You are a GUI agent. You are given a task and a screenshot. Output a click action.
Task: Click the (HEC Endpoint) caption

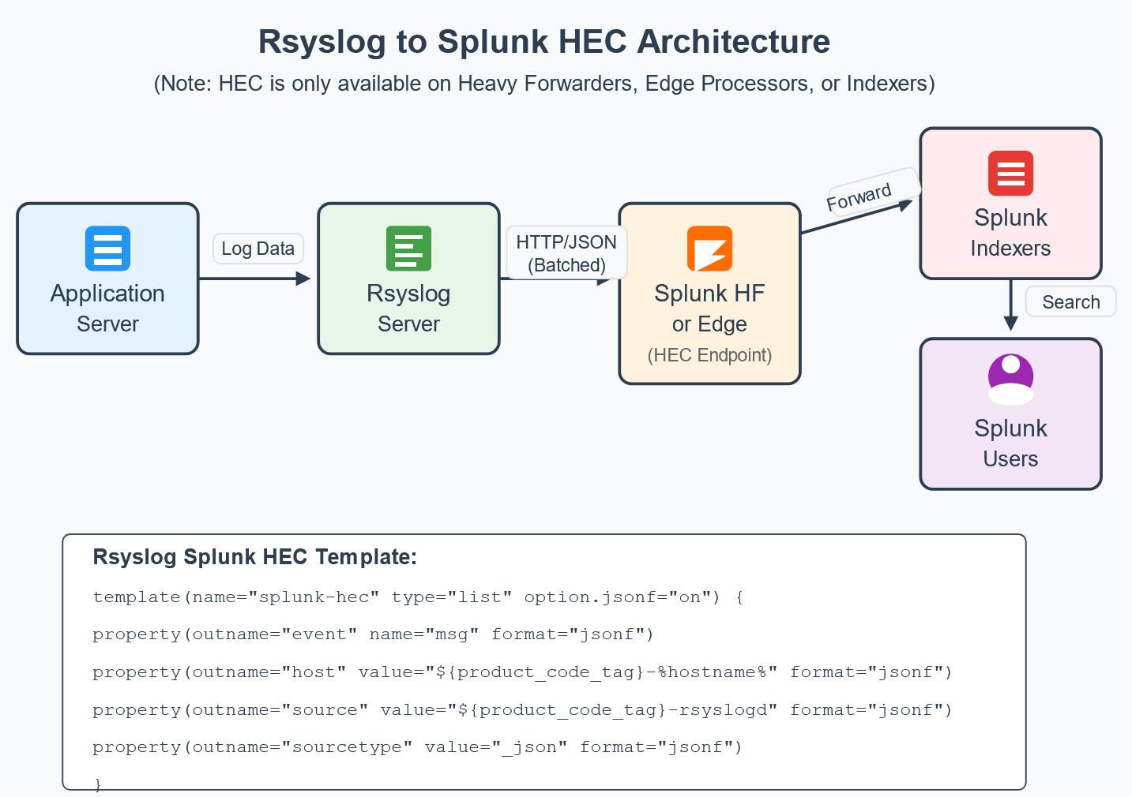point(709,355)
